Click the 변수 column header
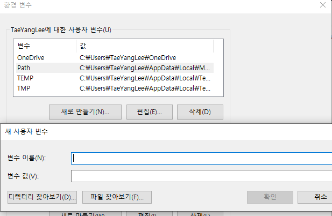The width and height of the screenshot is (332, 216). (45, 46)
